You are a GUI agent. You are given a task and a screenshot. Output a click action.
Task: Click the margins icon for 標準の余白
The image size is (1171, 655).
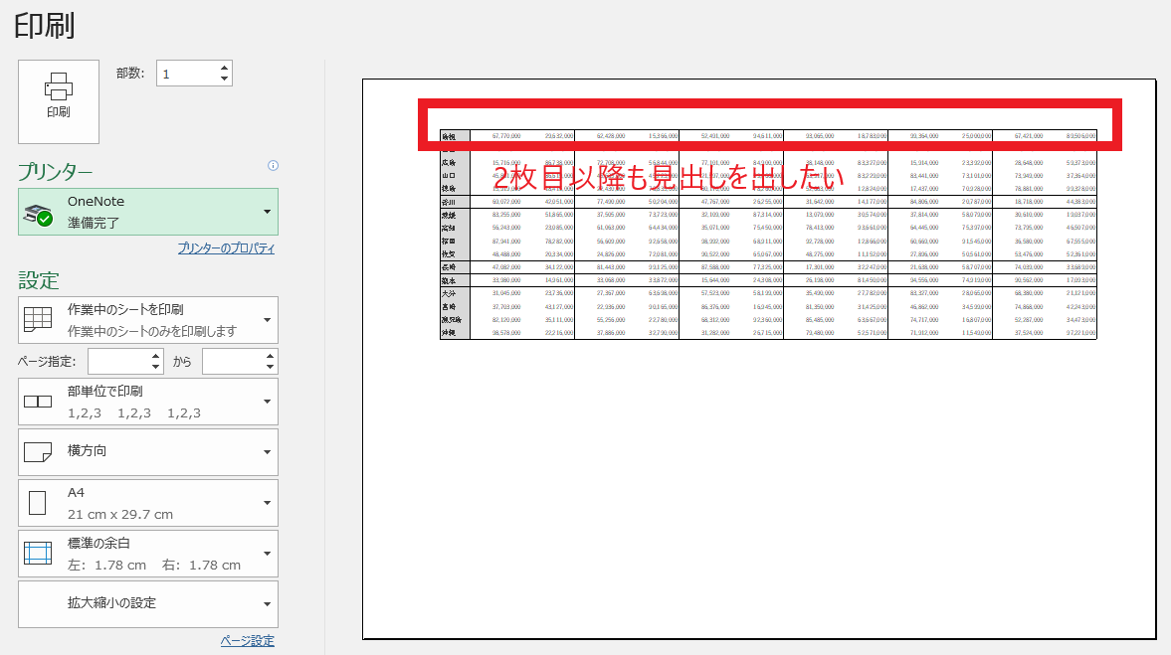38,554
